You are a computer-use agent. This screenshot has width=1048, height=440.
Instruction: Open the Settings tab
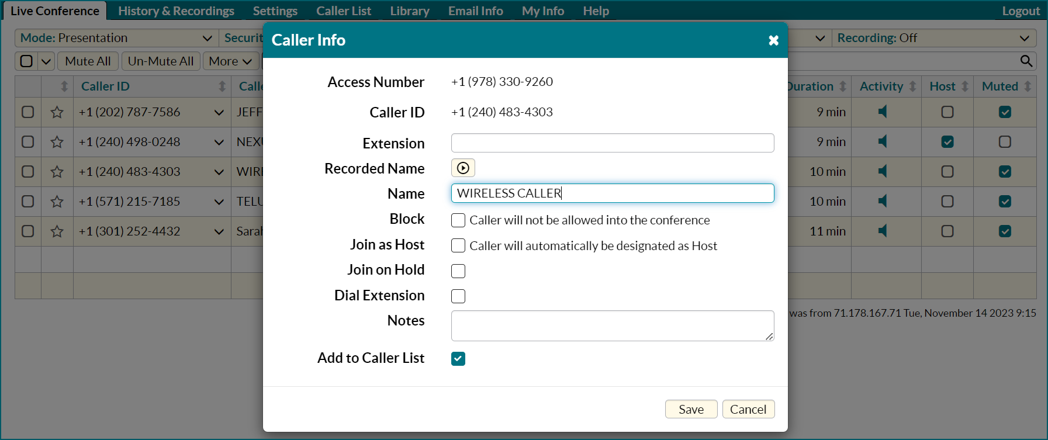tap(275, 11)
